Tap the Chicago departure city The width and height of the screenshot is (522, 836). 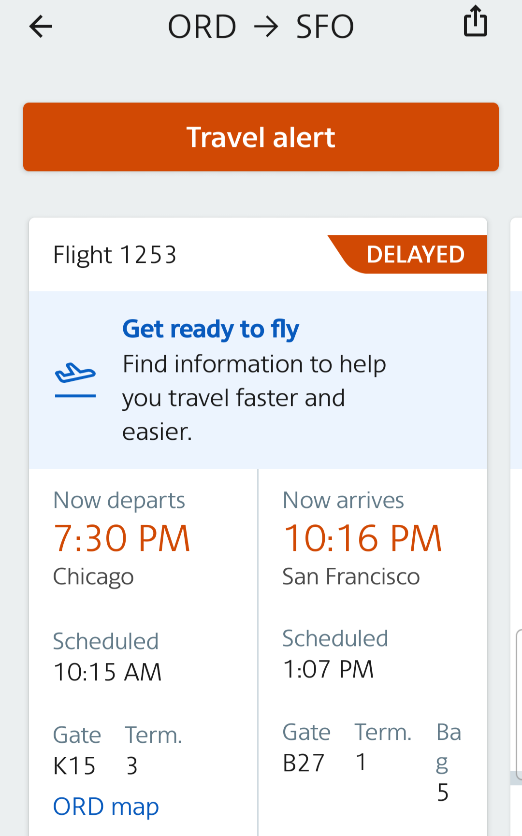[93, 577]
